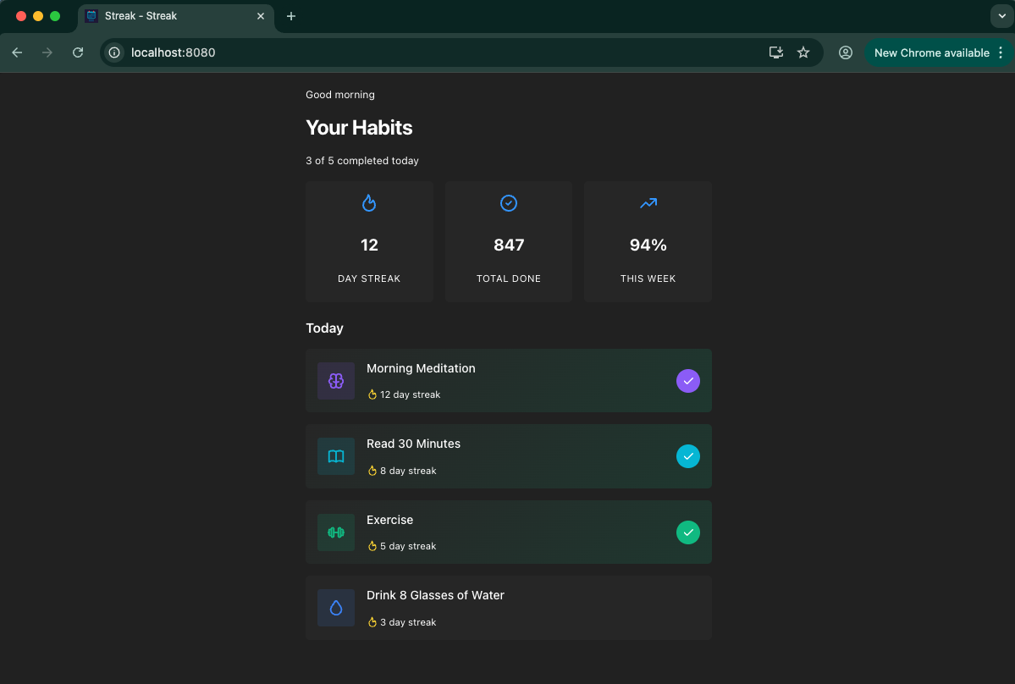Click the 94% weekly progress stat card
1015x684 pixels.
point(648,241)
